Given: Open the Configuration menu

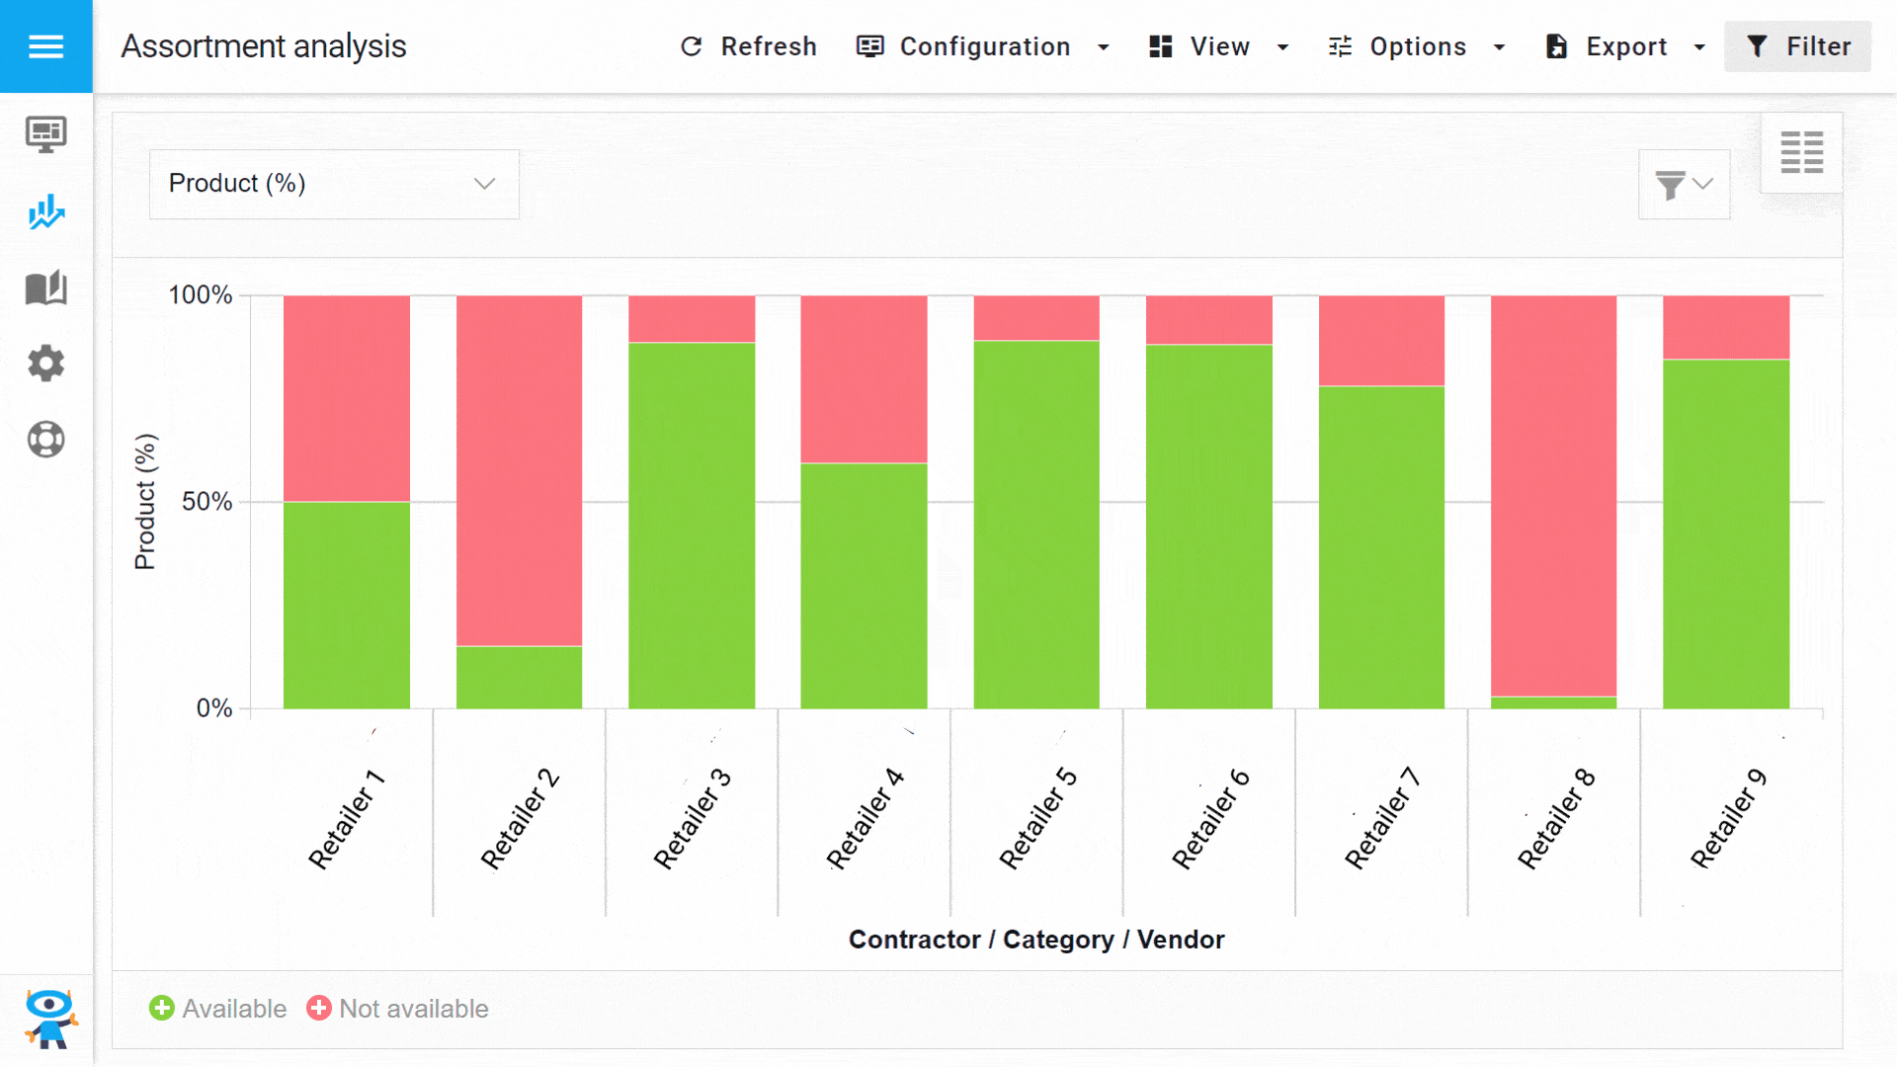Looking at the screenshot, I should pos(983,46).
